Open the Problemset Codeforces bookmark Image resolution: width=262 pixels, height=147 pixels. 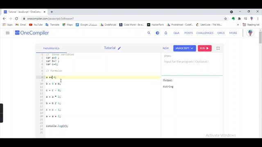coord(180,24)
